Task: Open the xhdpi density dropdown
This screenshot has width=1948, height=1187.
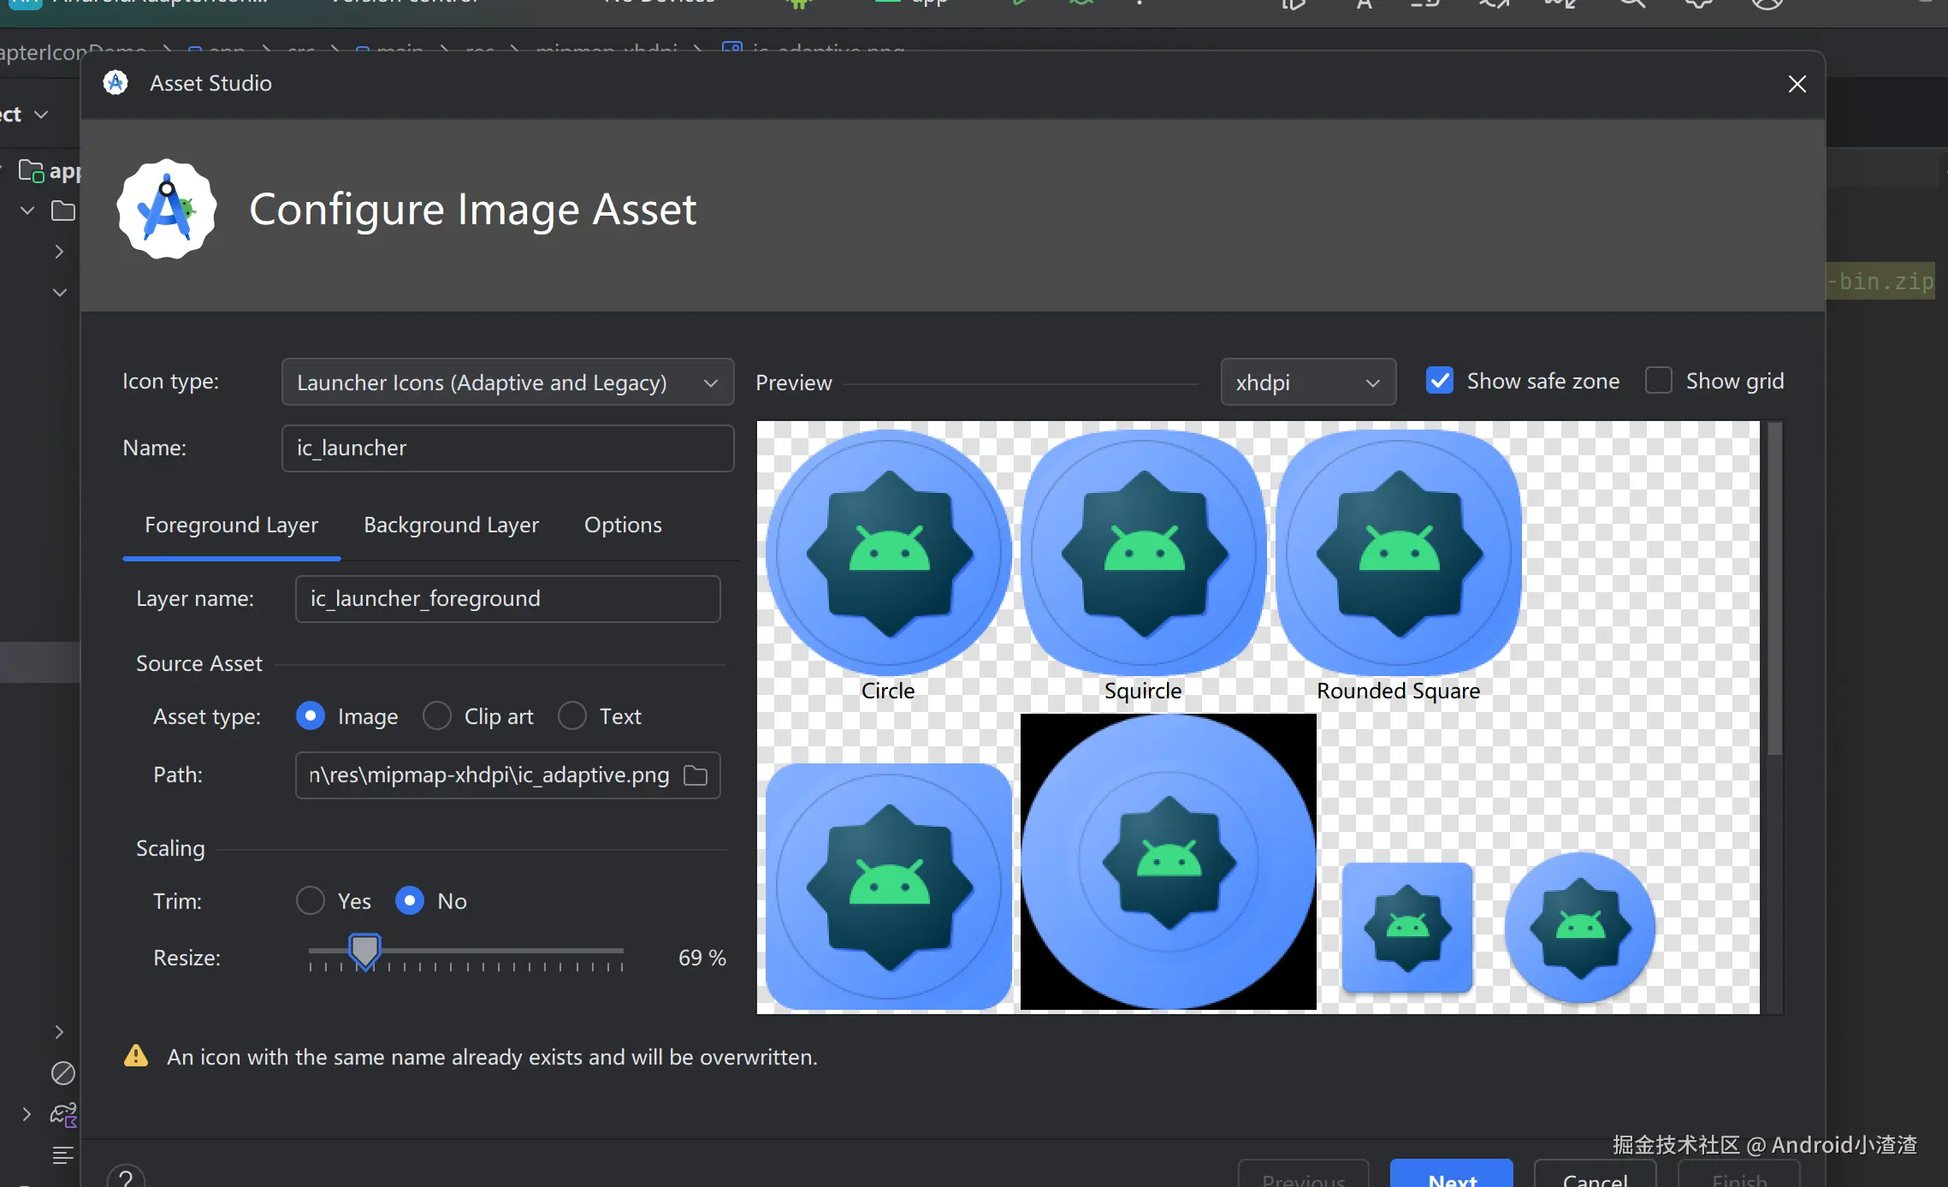Action: click(1307, 383)
